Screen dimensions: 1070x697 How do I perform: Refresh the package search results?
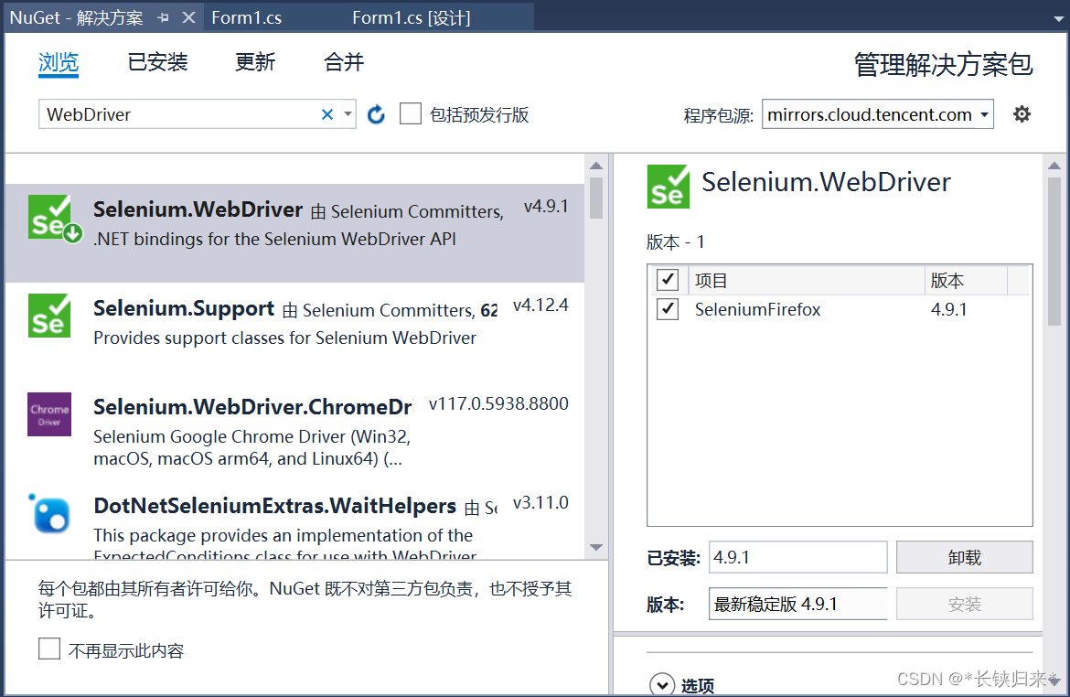tap(376, 114)
